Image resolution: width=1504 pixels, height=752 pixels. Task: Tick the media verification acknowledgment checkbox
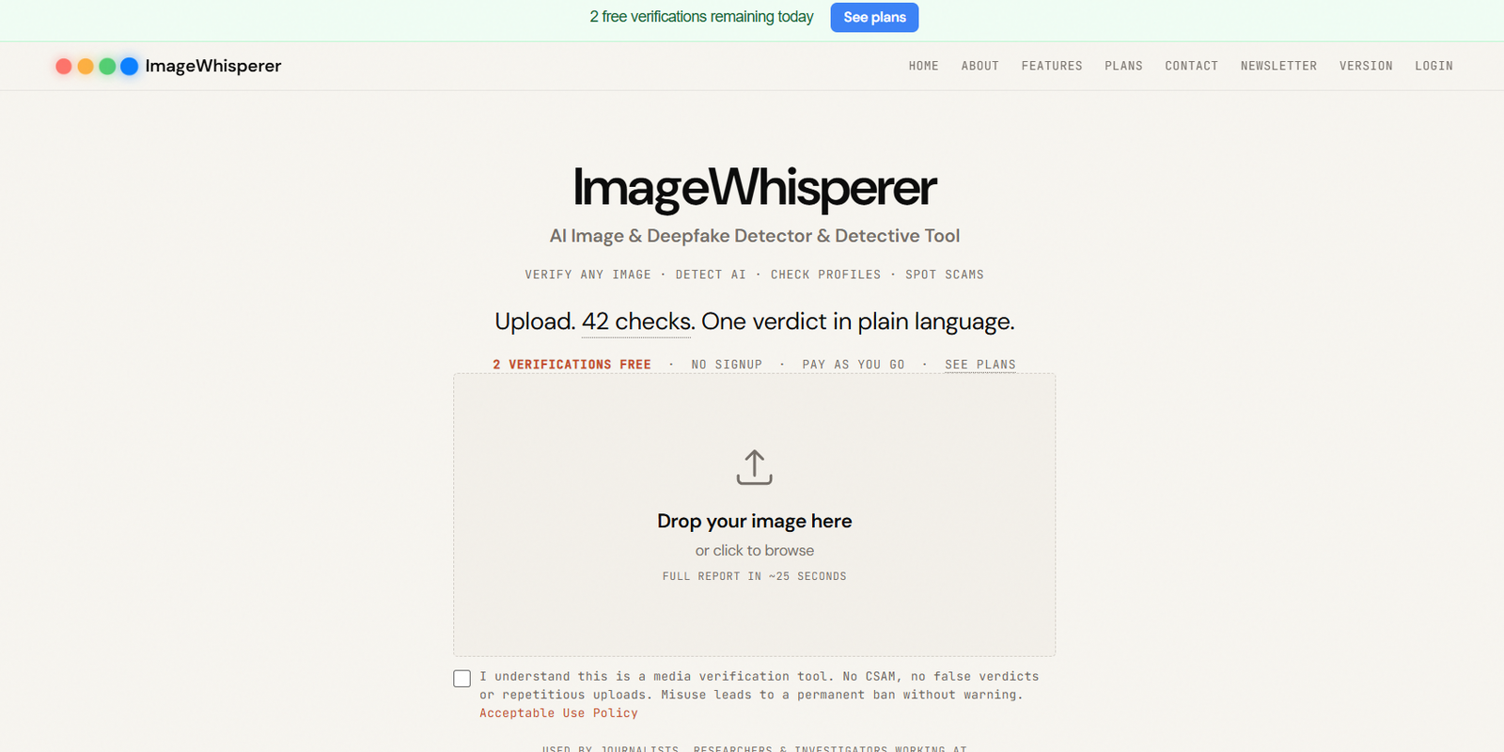462,679
